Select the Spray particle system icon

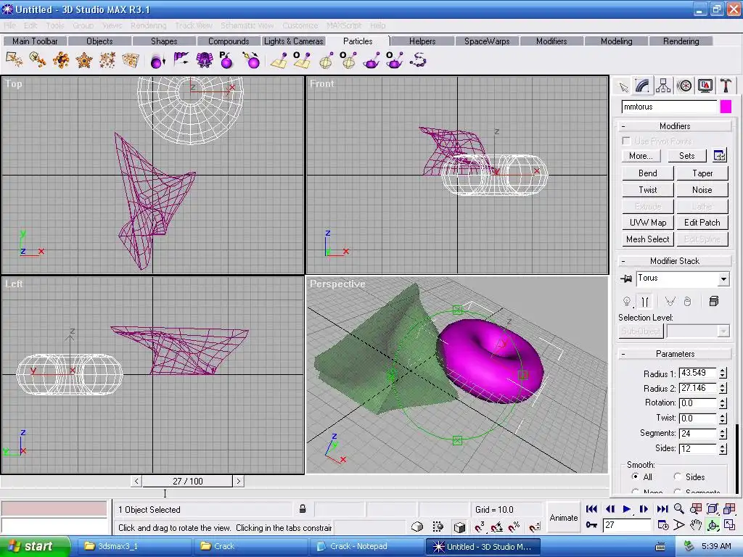tap(15, 59)
